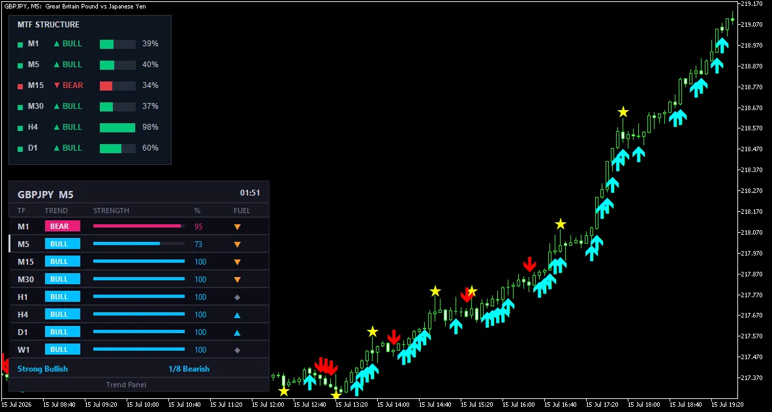Click the 219.170 price axis label

pos(752,4)
